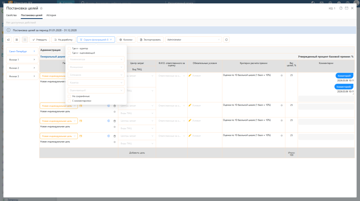360x201 pixels.
Task: Enable the 'Где я - куратор' checkbox
Action: (69, 48)
